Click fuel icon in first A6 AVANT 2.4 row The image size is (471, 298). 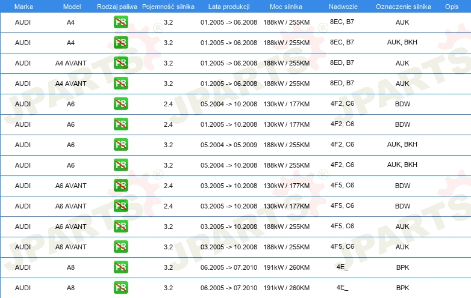(x=120, y=186)
